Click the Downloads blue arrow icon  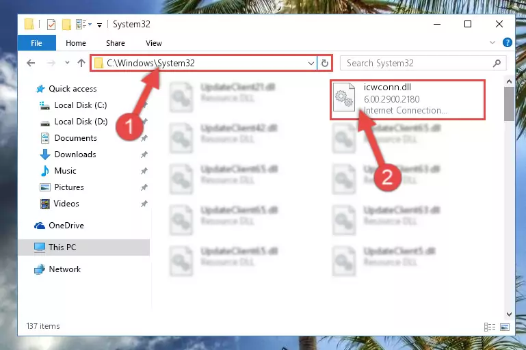[x=45, y=154]
